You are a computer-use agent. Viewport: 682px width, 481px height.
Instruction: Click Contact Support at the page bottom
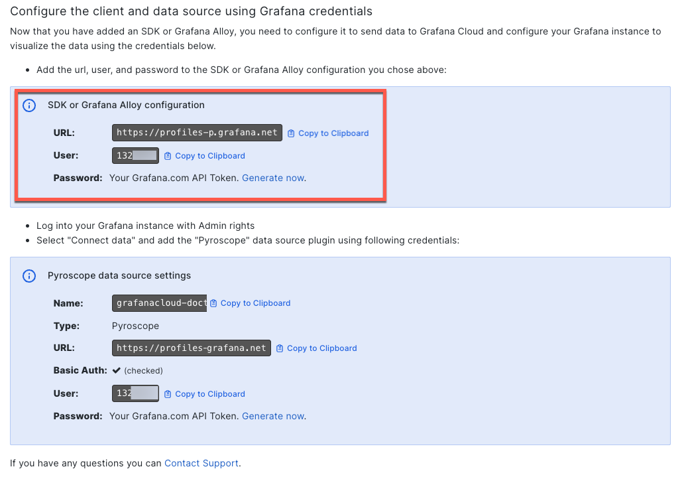click(201, 462)
